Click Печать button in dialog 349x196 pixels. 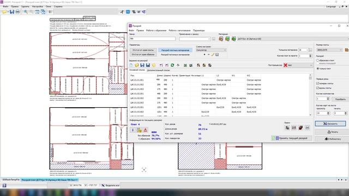[x=333, y=132]
